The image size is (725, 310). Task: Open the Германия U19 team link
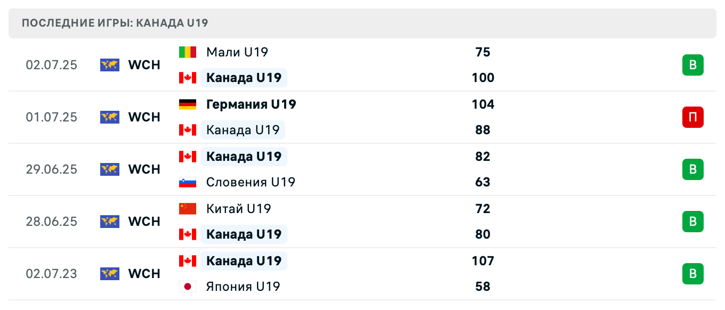pyautogui.click(x=251, y=104)
